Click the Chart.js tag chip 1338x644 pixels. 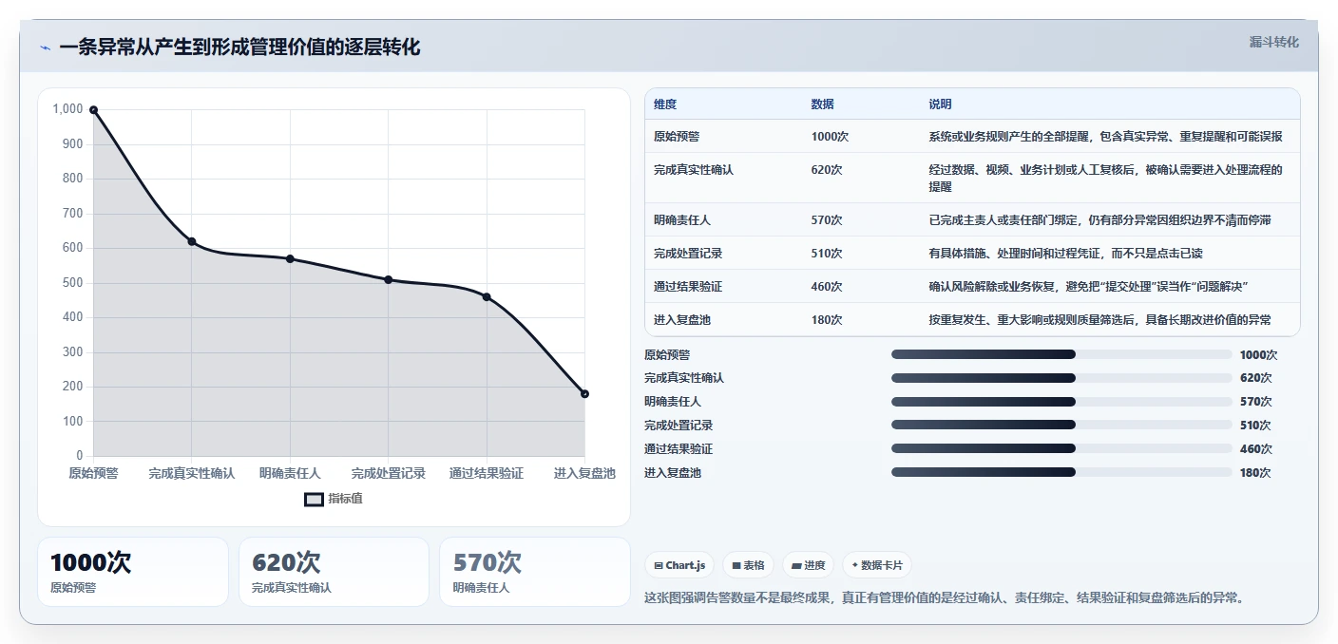click(x=679, y=565)
